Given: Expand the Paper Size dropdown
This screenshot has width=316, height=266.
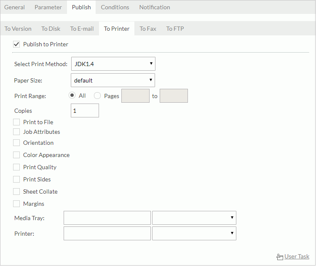Looking at the screenshot, I should (x=113, y=80).
